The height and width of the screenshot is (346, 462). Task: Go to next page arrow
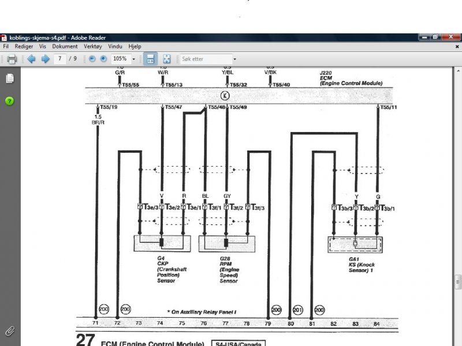pos(44,59)
